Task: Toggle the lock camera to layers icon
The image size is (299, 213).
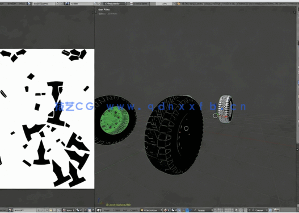Action: click(x=237, y=210)
